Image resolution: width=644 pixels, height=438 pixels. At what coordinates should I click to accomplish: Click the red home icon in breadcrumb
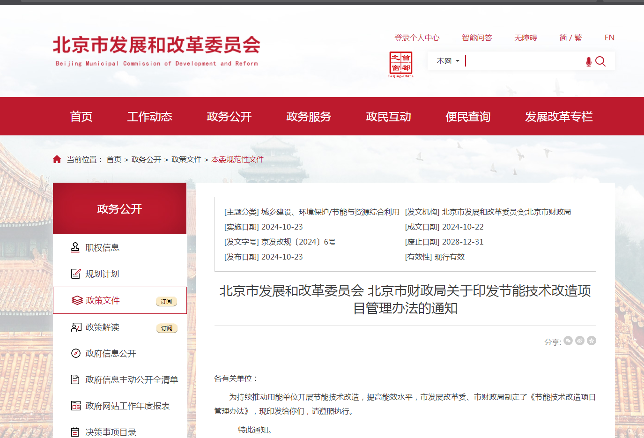(x=57, y=159)
